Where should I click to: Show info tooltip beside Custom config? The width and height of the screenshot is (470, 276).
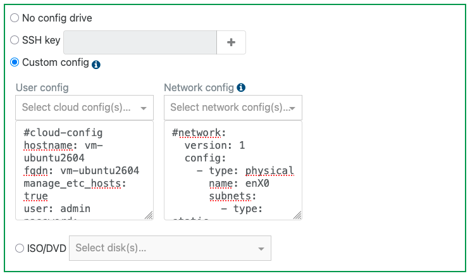pos(96,65)
